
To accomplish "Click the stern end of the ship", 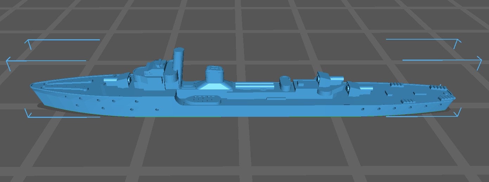I will (x=453, y=97).
